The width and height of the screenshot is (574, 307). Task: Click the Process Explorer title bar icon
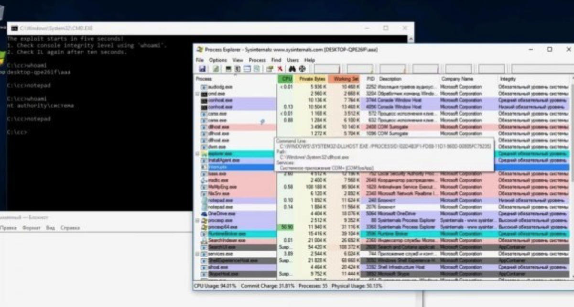click(200, 49)
